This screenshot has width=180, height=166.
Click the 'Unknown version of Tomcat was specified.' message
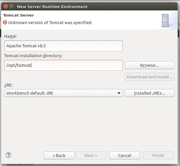click(50, 23)
